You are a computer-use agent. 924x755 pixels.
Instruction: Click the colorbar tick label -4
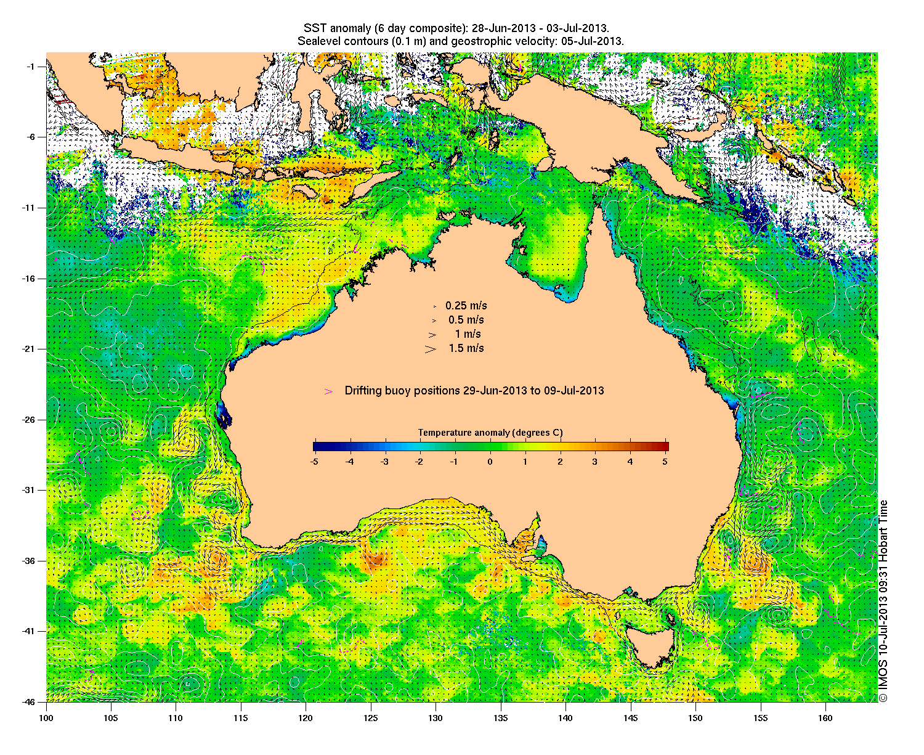tap(349, 461)
